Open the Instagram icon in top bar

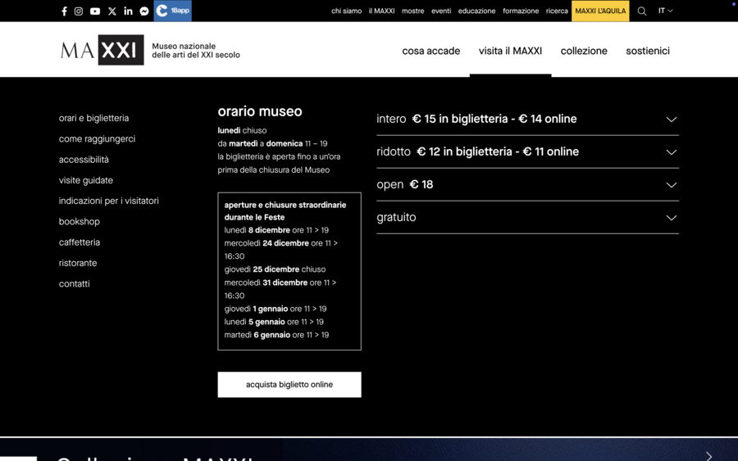point(79,11)
